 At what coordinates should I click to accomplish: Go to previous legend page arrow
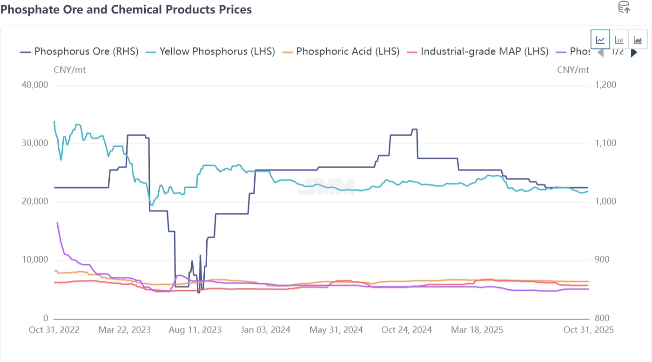pyautogui.click(x=600, y=53)
